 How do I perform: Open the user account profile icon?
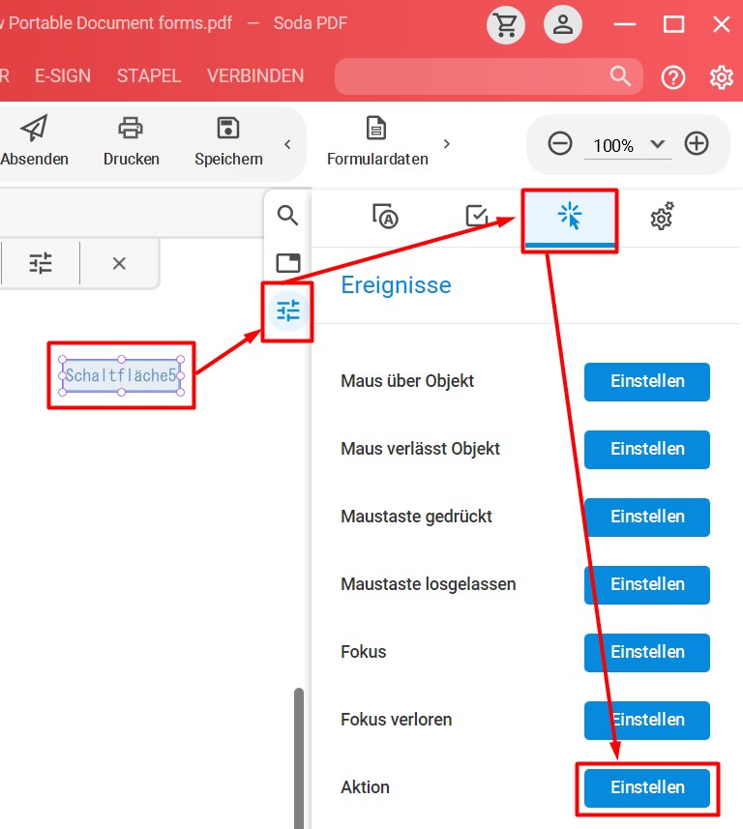563,24
